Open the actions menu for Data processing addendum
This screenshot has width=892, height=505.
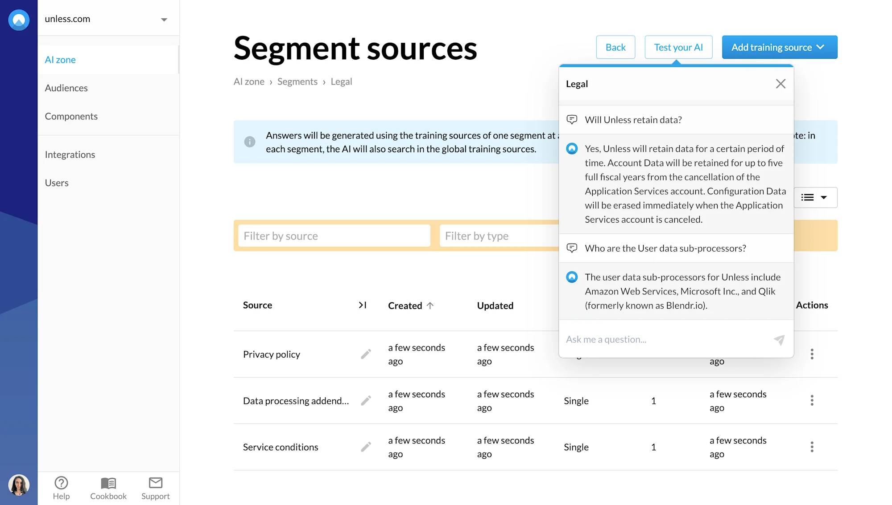[812, 400]
